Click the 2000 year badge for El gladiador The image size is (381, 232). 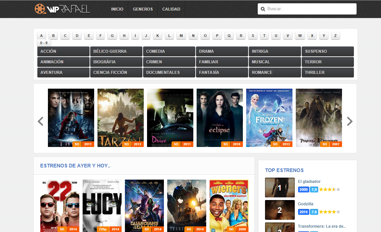click(x=303, y=189)
